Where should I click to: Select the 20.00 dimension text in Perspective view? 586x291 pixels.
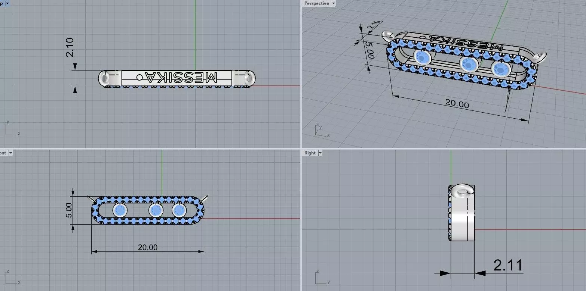coord(457,103)
